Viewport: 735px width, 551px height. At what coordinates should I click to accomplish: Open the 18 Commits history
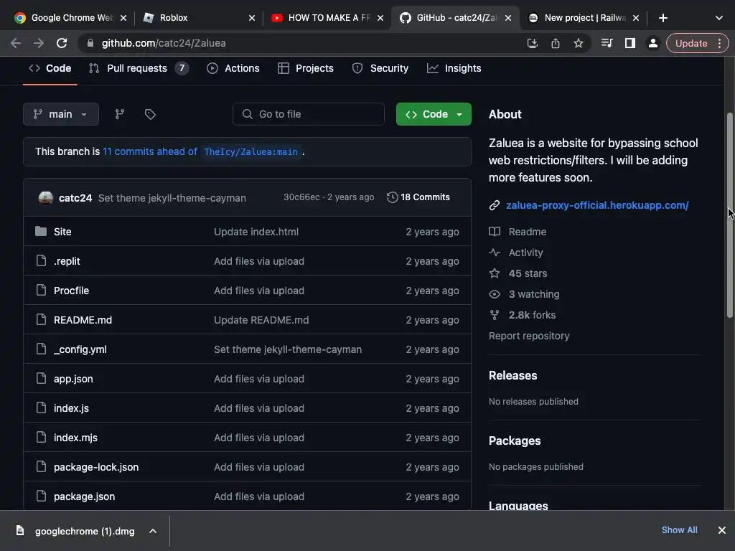(418, 197)
